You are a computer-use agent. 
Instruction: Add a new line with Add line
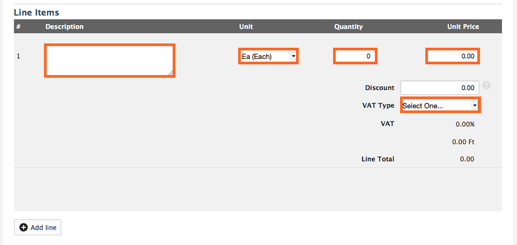[x=38, y=227]
